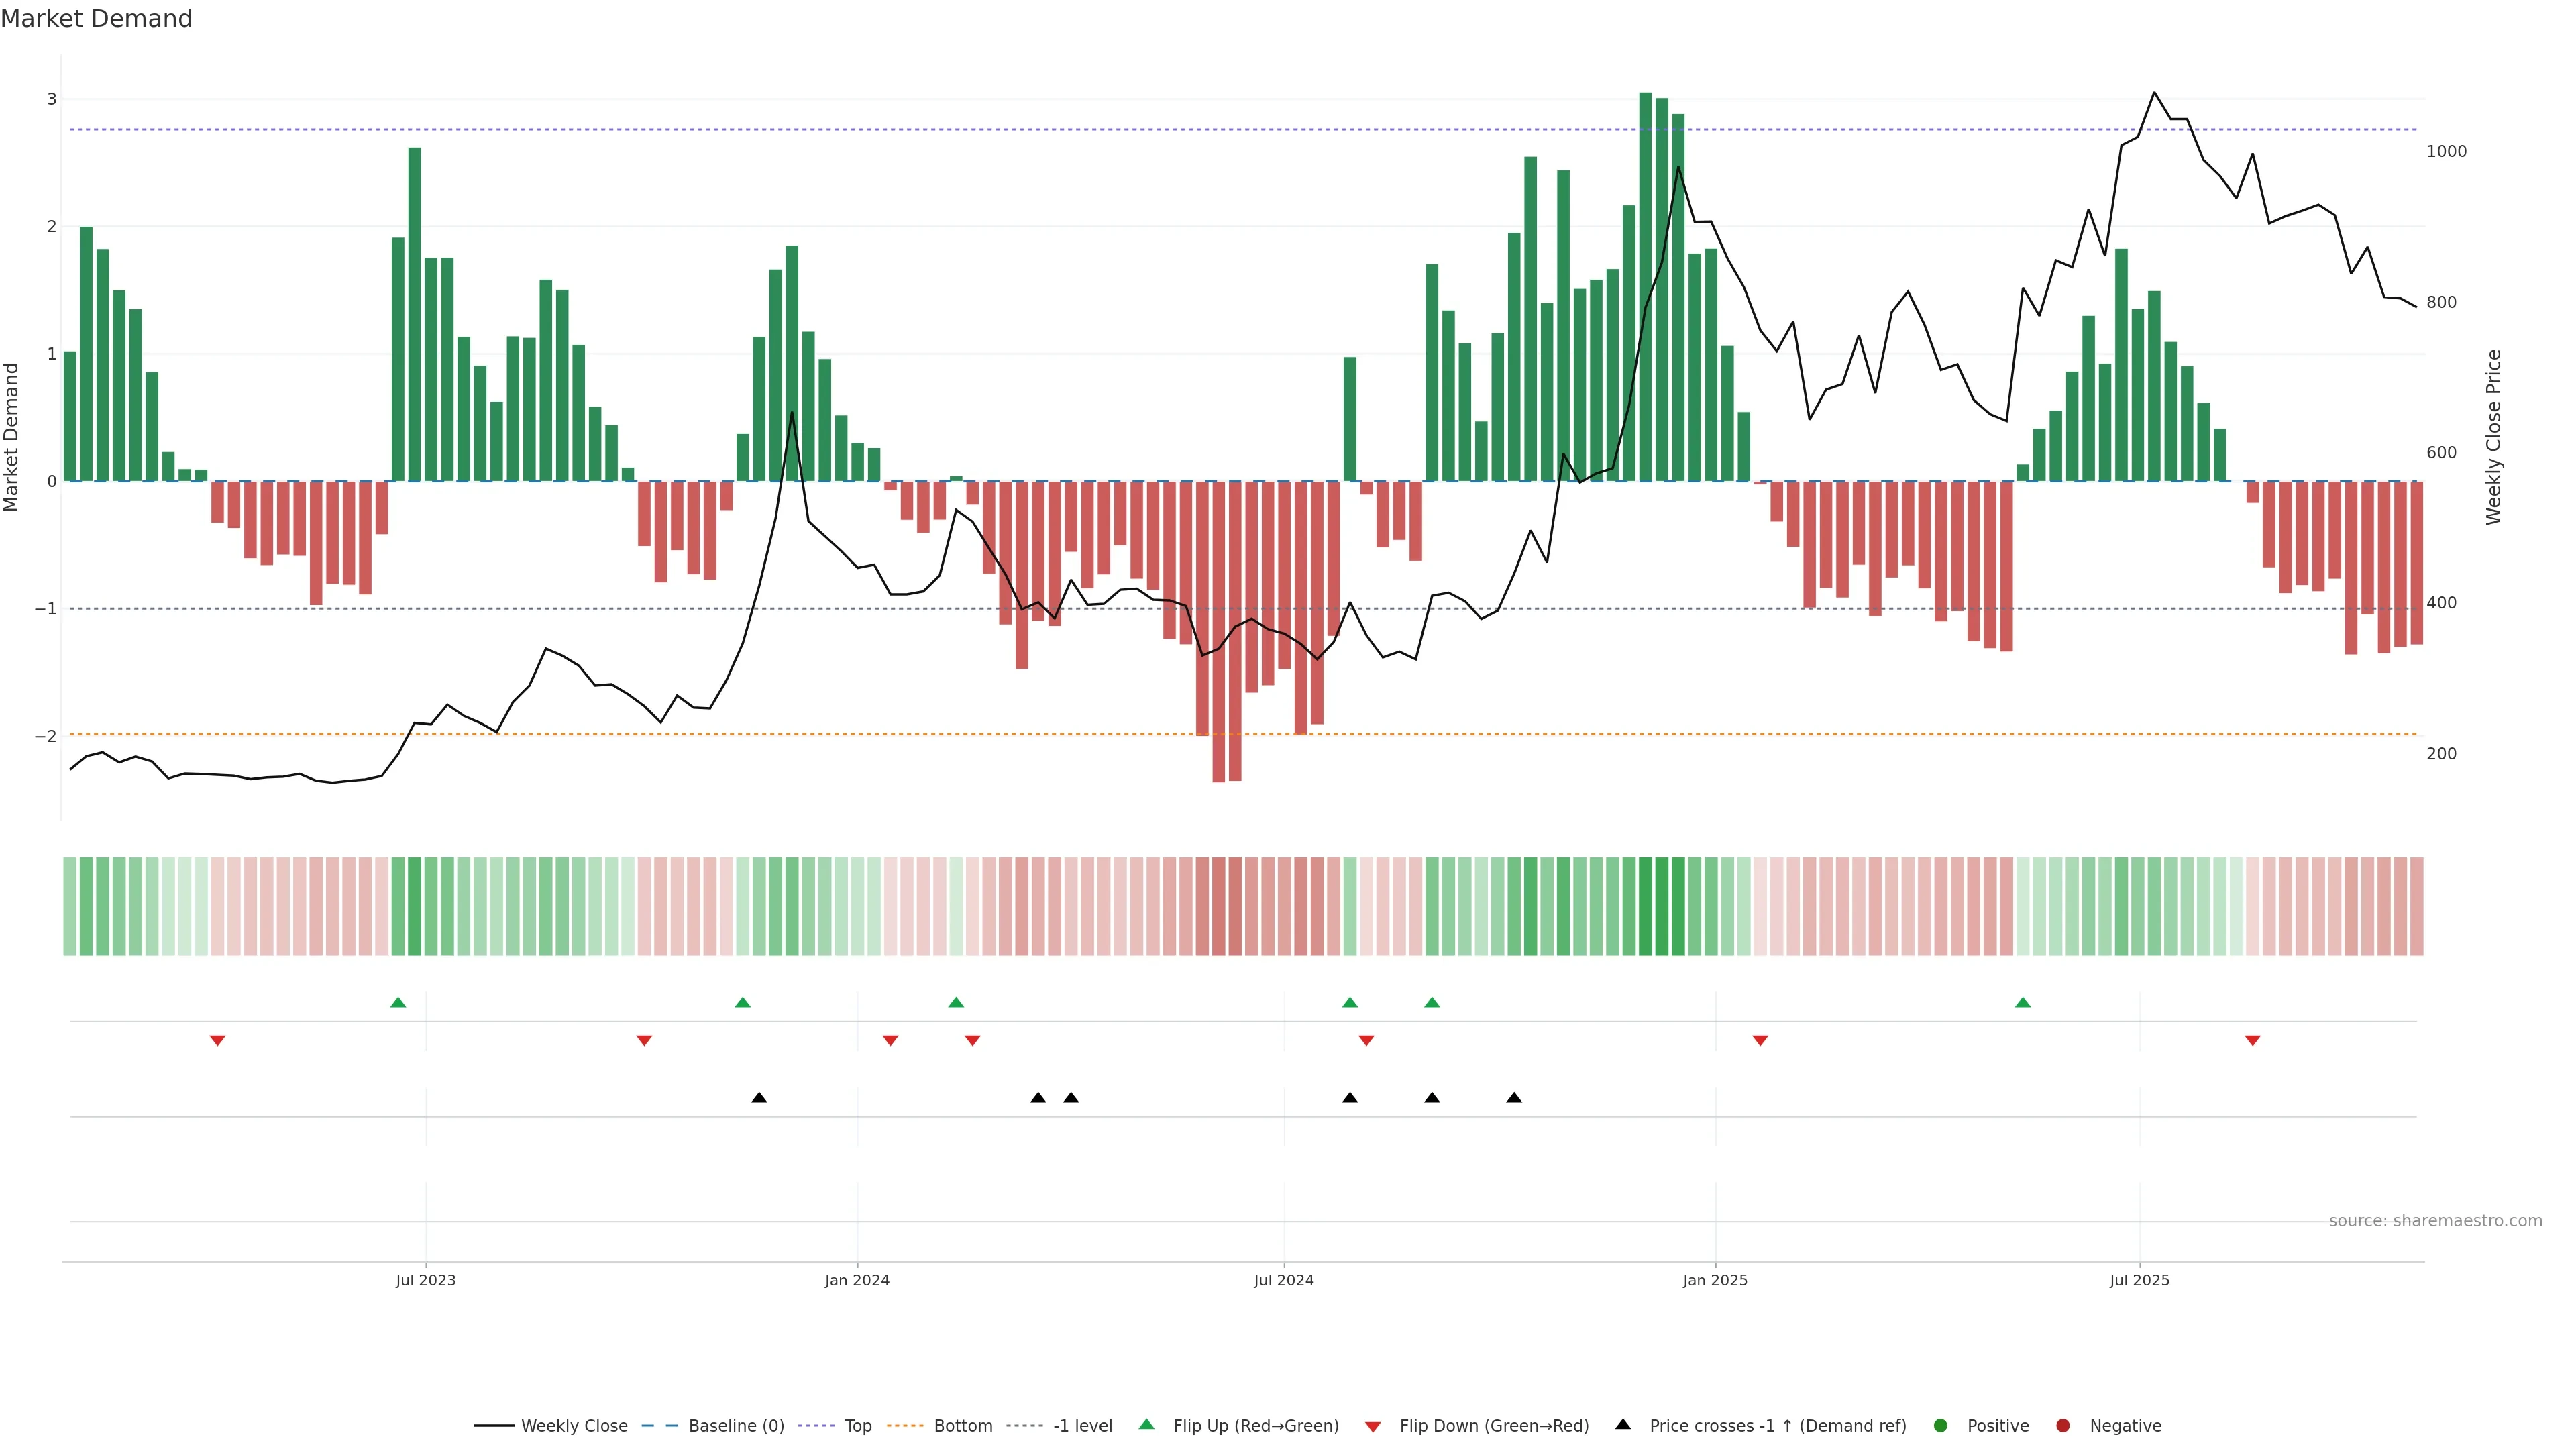2576x1449 pixels.
Task: Click the green Flip Up legend triangle icon
Action: pyautogui.click(x=1147, y=1425)
